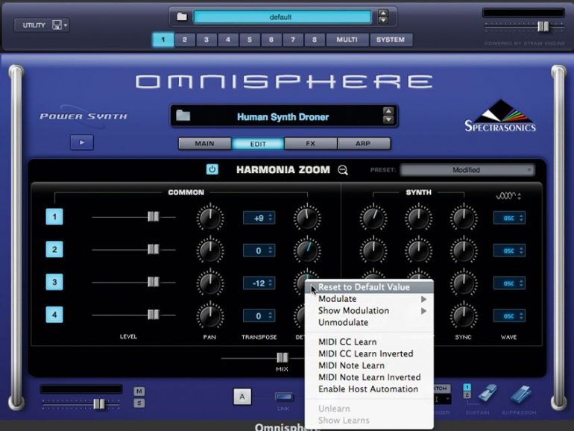Click the play arrow button under Power Synth
This screenshot has height=431, width=574.
click(82, 142)
